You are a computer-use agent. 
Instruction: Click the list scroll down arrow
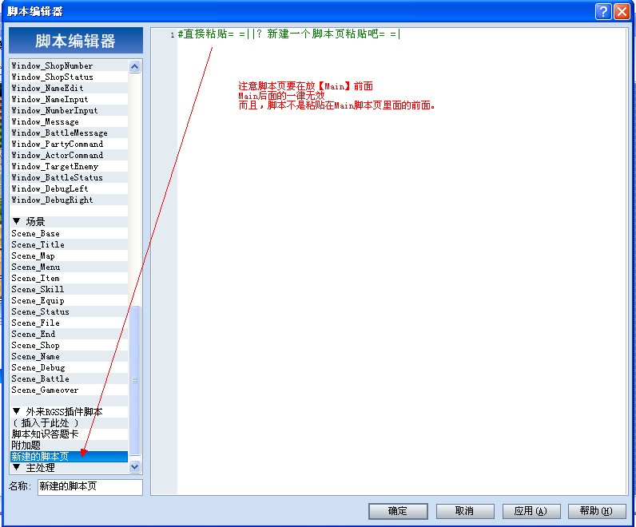135,467
